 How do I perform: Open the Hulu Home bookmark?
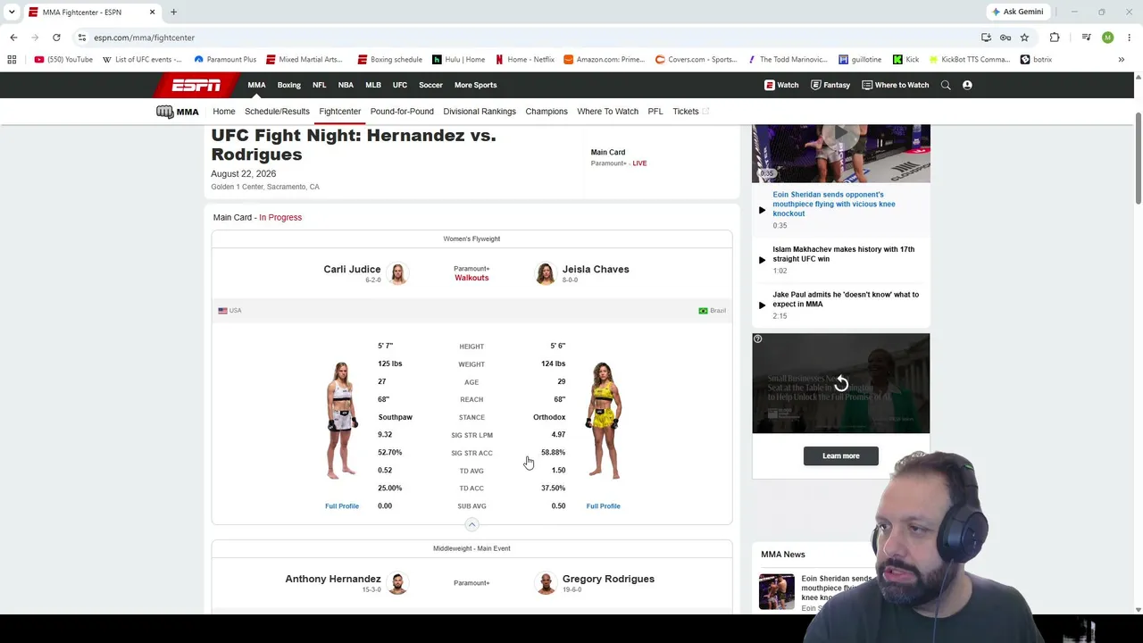459,59
